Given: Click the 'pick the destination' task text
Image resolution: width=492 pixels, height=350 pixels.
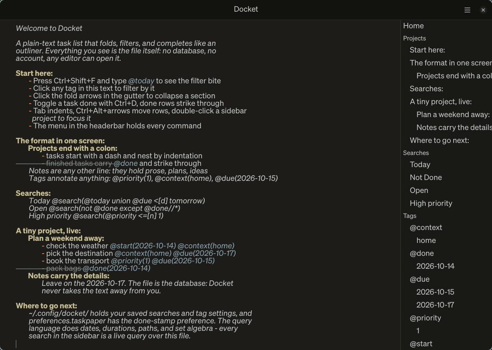Looking at the screenshot, I should (x=79, y=253).
